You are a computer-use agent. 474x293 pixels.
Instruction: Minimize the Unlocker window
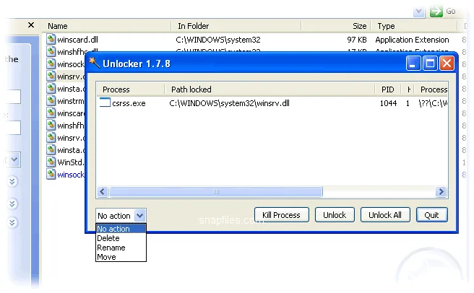pos(413,64)
